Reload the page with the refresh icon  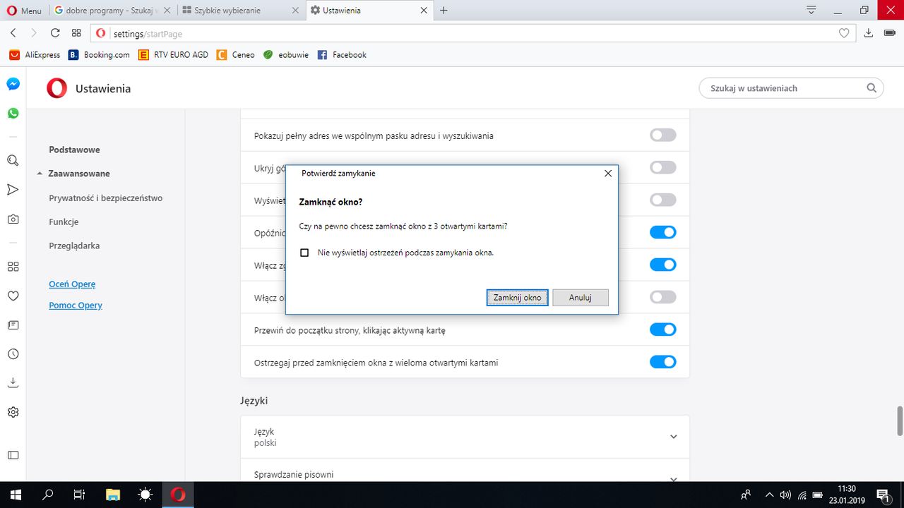55,32
